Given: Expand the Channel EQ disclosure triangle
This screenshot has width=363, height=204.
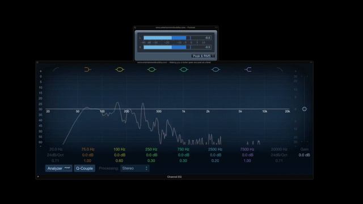Looking at the screenshot, I should click(x=38, y=177).
